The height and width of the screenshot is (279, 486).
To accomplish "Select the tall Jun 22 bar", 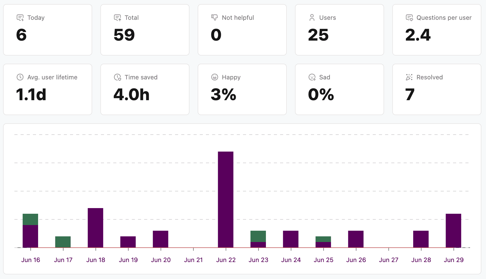I will coord(226,200).
